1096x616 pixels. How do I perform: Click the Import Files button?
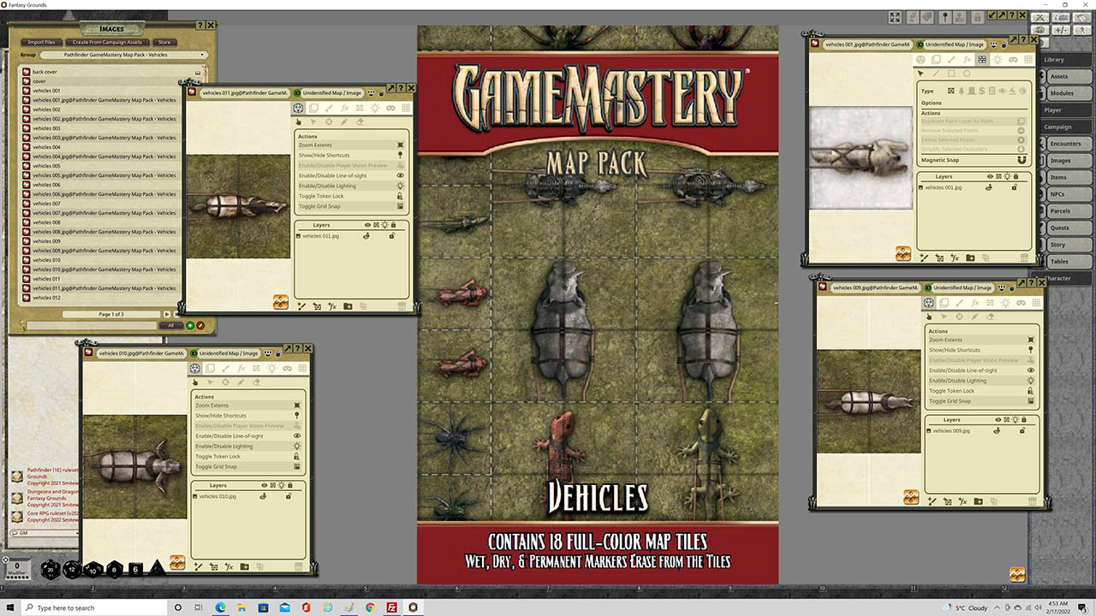pyautogui.click(x=40, y=42)
